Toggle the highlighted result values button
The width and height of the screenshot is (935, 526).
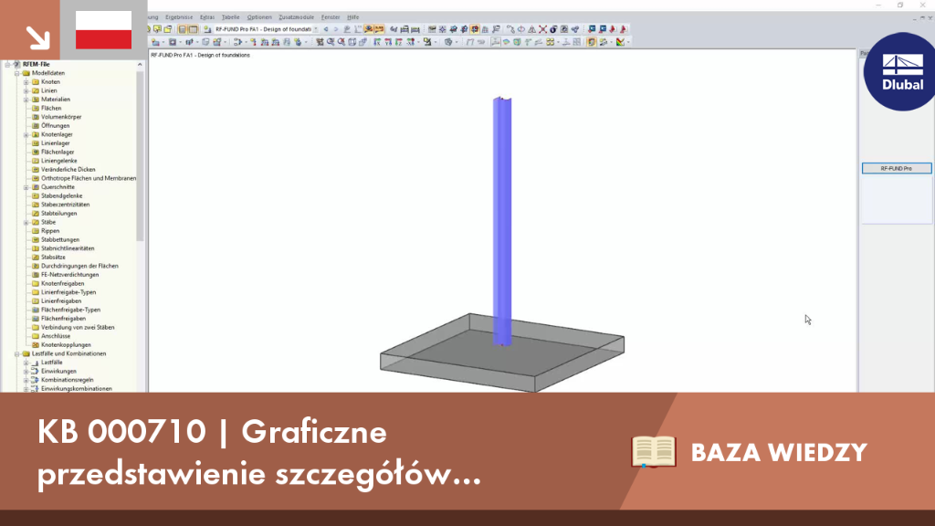[379, 28]
